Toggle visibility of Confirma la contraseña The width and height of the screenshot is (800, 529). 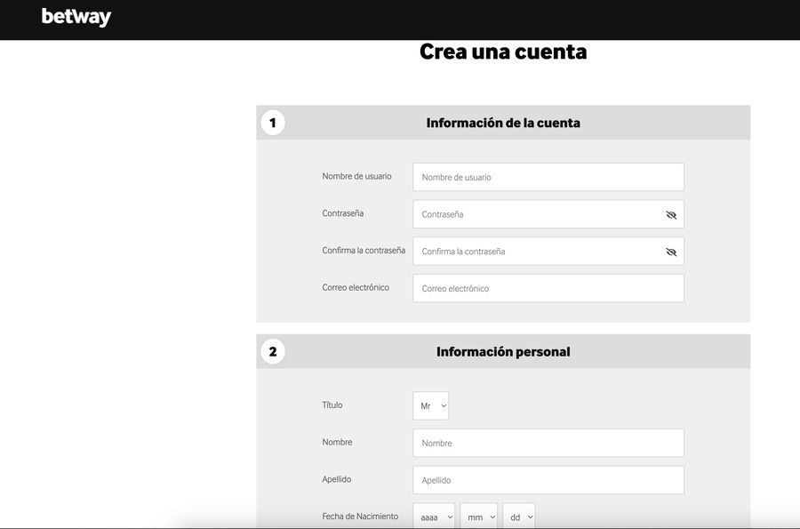tap(671, 252)
